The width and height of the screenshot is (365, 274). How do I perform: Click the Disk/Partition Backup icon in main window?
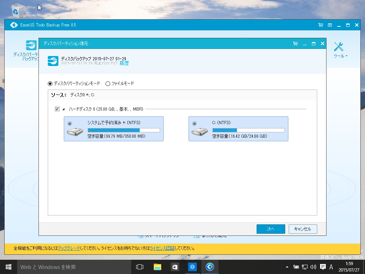(31, 45)
